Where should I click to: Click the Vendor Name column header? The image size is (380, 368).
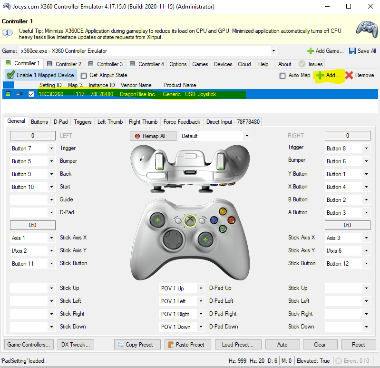pos(136,85)
